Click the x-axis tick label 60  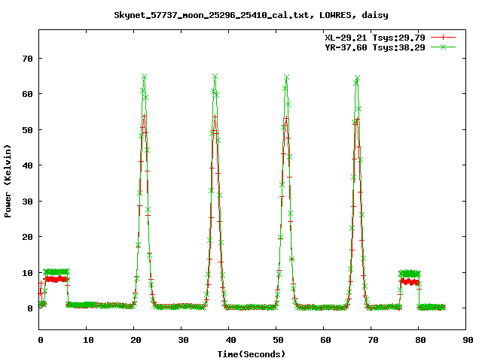coord(325,340)
